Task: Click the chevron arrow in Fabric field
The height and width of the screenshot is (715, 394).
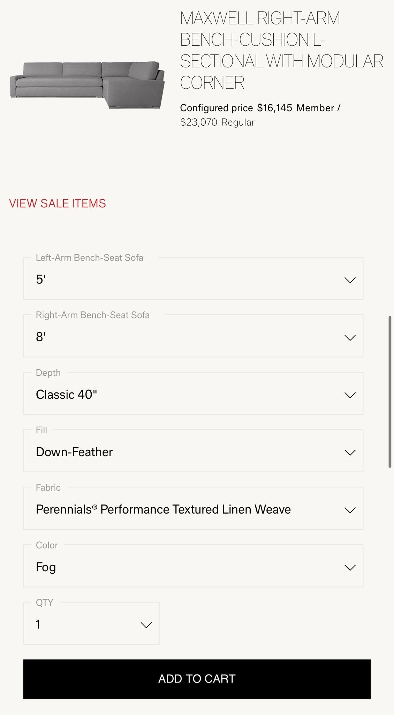Action: pos(350,510)
